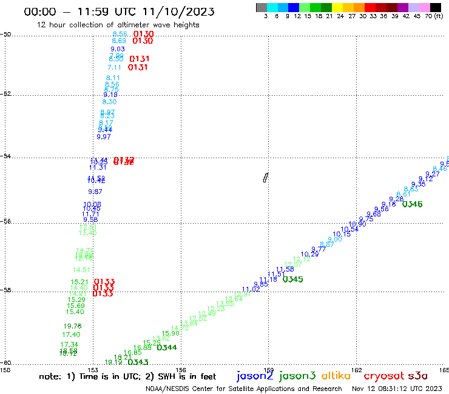Click wave height value 8.11
Viewport: 449px width, 394px height.
click(x=113, y=78)
